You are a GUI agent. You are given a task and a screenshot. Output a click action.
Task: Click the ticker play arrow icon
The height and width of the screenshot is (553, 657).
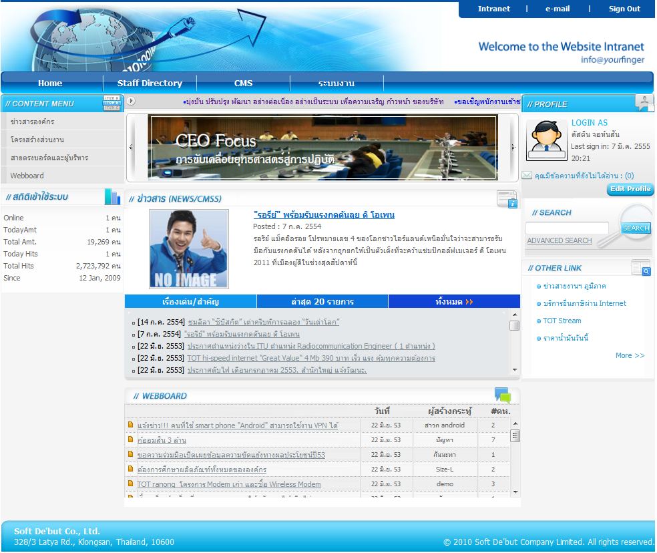[131, 101]
